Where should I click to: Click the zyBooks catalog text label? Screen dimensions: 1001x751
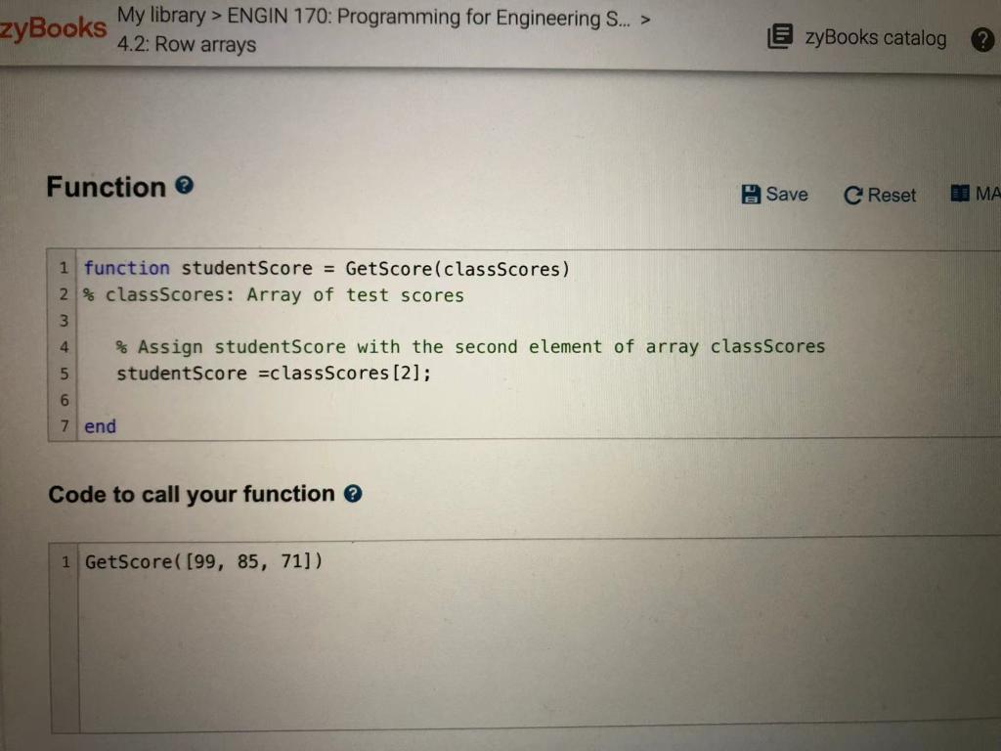coord(873,38)
